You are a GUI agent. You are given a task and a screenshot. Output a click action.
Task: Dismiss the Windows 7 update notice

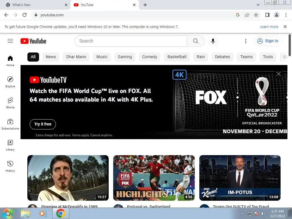[285, 27]
